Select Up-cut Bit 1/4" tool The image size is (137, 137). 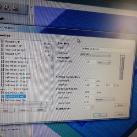coord(13,46)
